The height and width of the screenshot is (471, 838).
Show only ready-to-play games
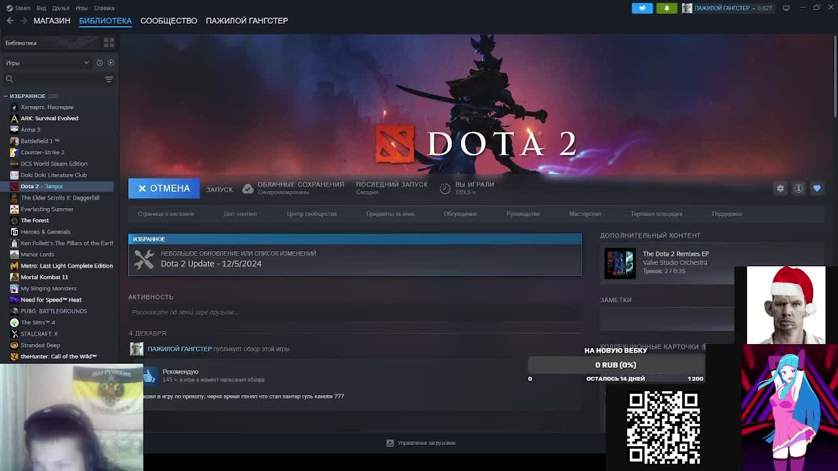(111, 63)
